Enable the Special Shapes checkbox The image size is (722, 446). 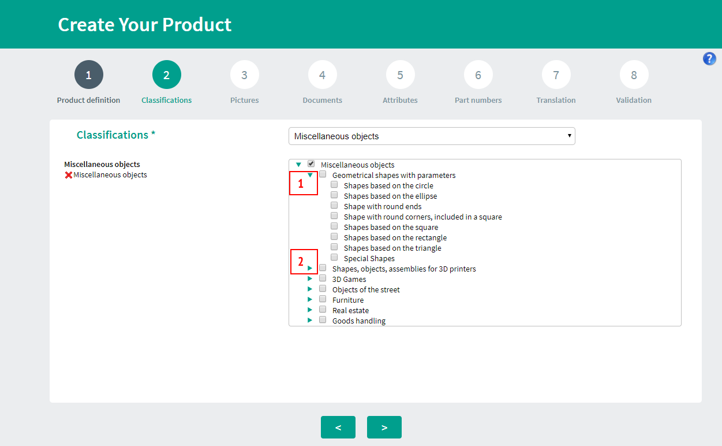[x=334, y=258]
